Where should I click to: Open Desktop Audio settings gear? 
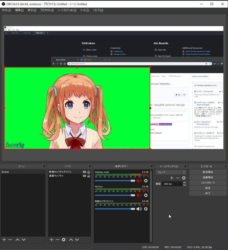(146, 181)
